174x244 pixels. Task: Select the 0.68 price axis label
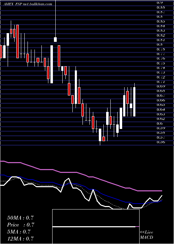click(x=161, y=91)
